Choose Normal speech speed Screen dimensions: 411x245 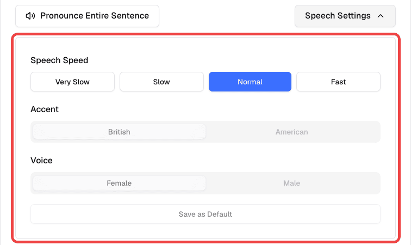(x=250, y=82)
